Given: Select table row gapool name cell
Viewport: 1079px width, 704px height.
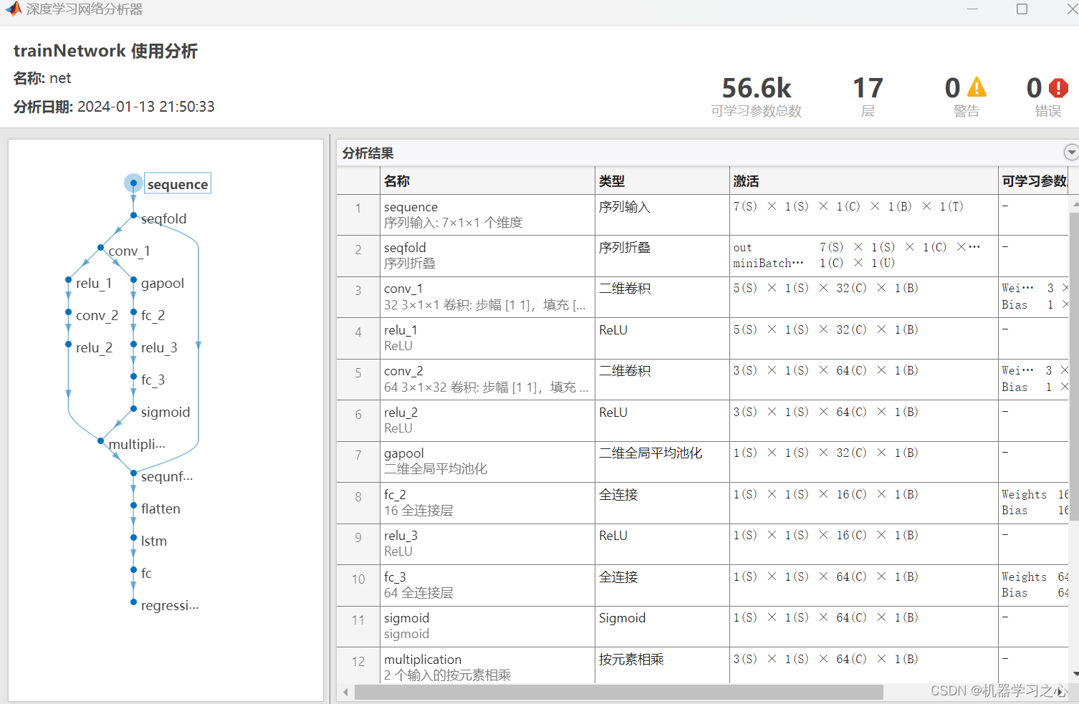Looking at the screenshot, I should (487, 462).
